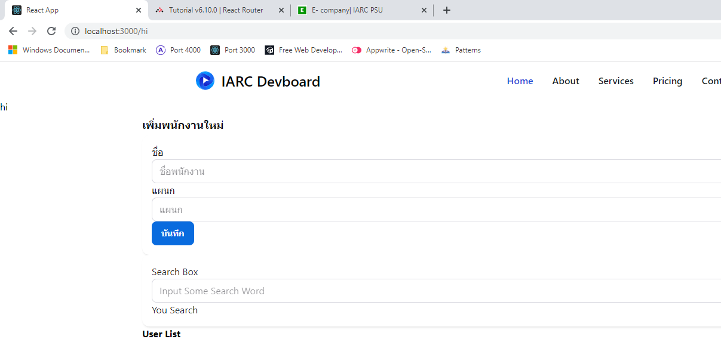
Task: Click the IARC Devboard title text
Action: (x=271, y=81)
